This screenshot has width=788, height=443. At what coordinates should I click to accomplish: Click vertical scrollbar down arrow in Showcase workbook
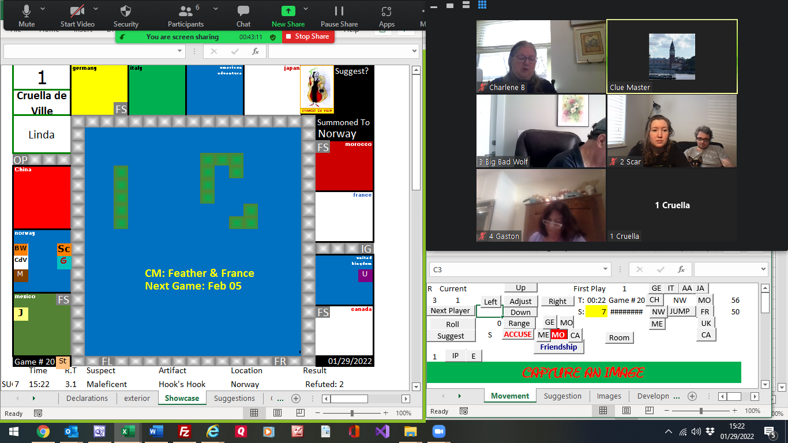click(416, 387)
